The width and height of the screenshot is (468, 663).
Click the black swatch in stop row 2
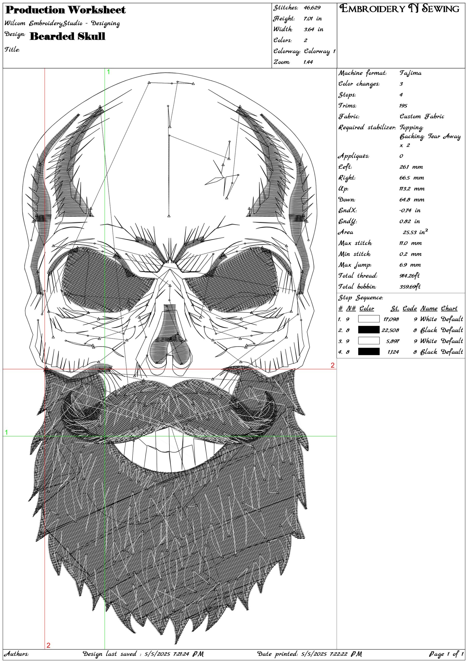[x=369, y=330]
